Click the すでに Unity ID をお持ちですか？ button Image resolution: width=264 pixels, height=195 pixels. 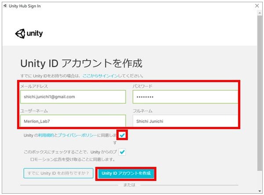(59, 173)
